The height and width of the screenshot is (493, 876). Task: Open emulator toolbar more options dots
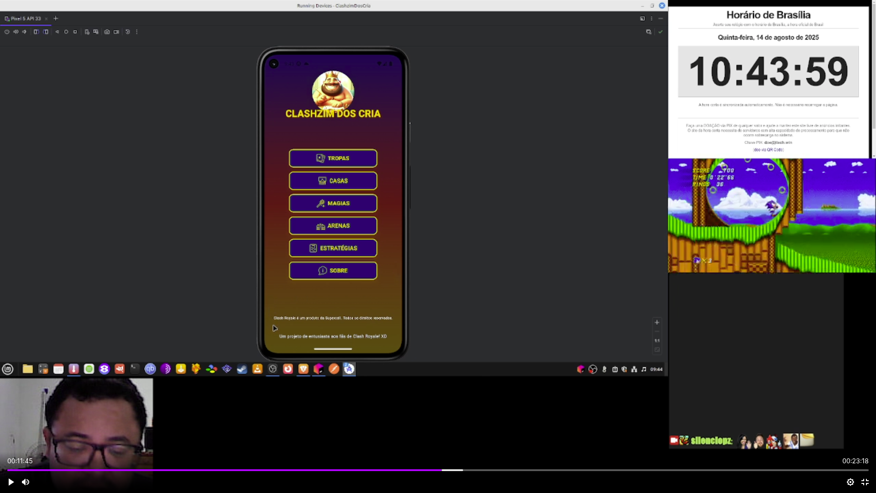137,32
